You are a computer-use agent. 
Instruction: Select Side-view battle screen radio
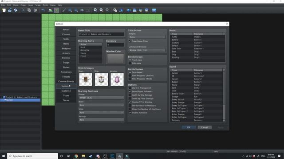130,63
